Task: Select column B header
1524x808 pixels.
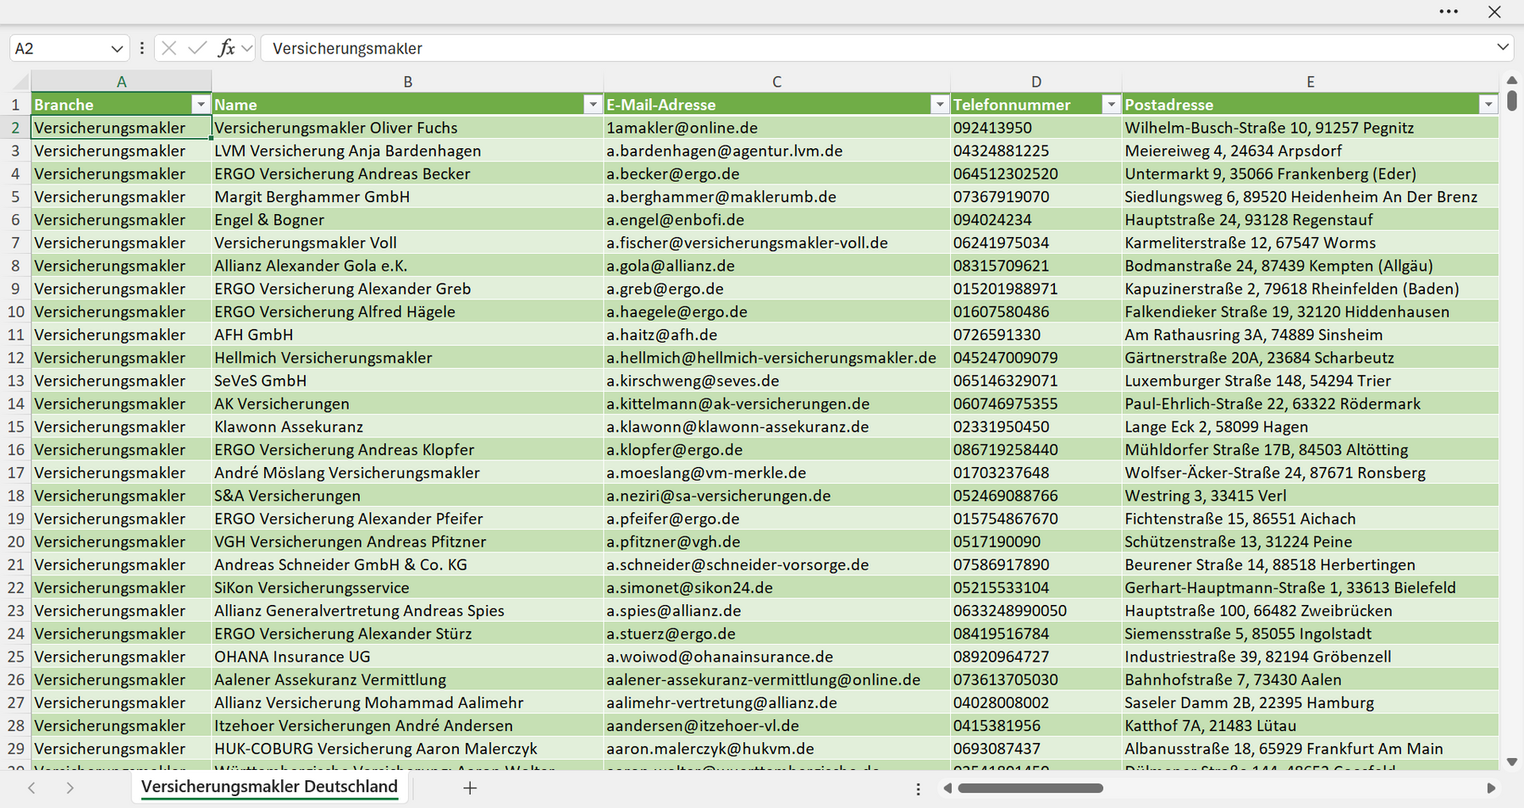Action: click(x=407, y=82)
